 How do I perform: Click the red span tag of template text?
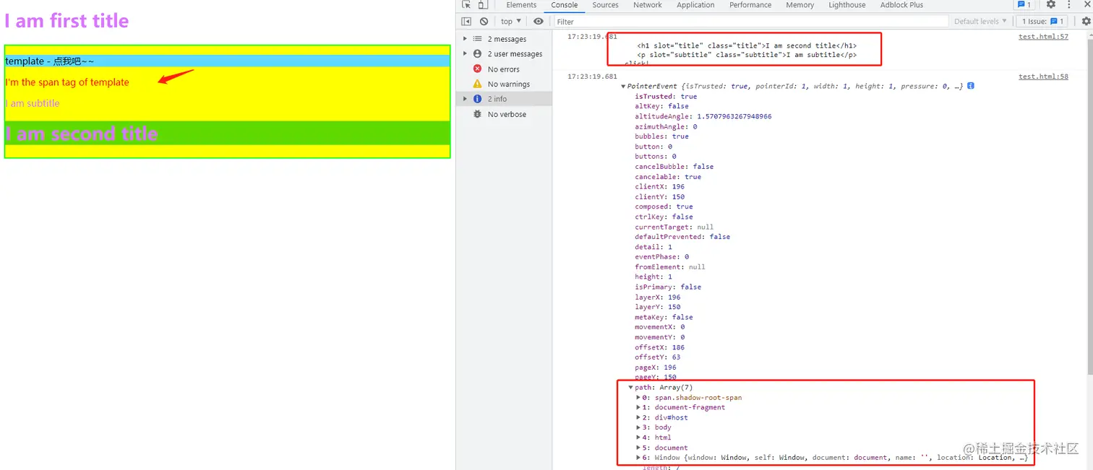point(67,82)
